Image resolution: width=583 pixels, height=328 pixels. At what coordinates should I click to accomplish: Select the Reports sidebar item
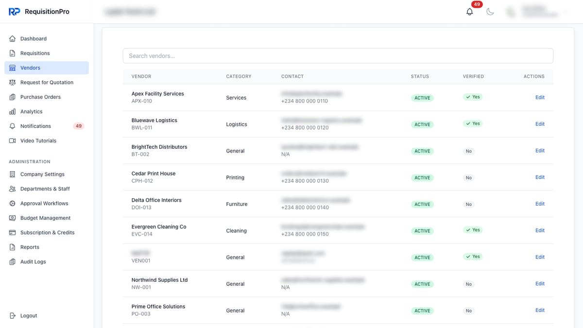tap(47, 247)
